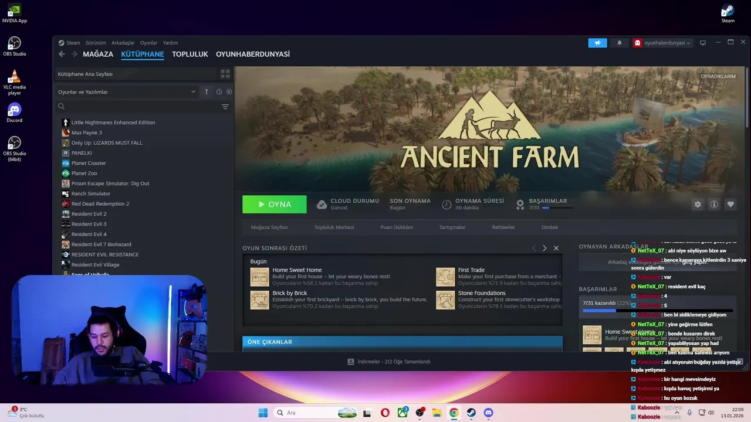Open the Steam menu
This screenshot has width=751, height=422.
pyautogui.click(x=69, y=43)
